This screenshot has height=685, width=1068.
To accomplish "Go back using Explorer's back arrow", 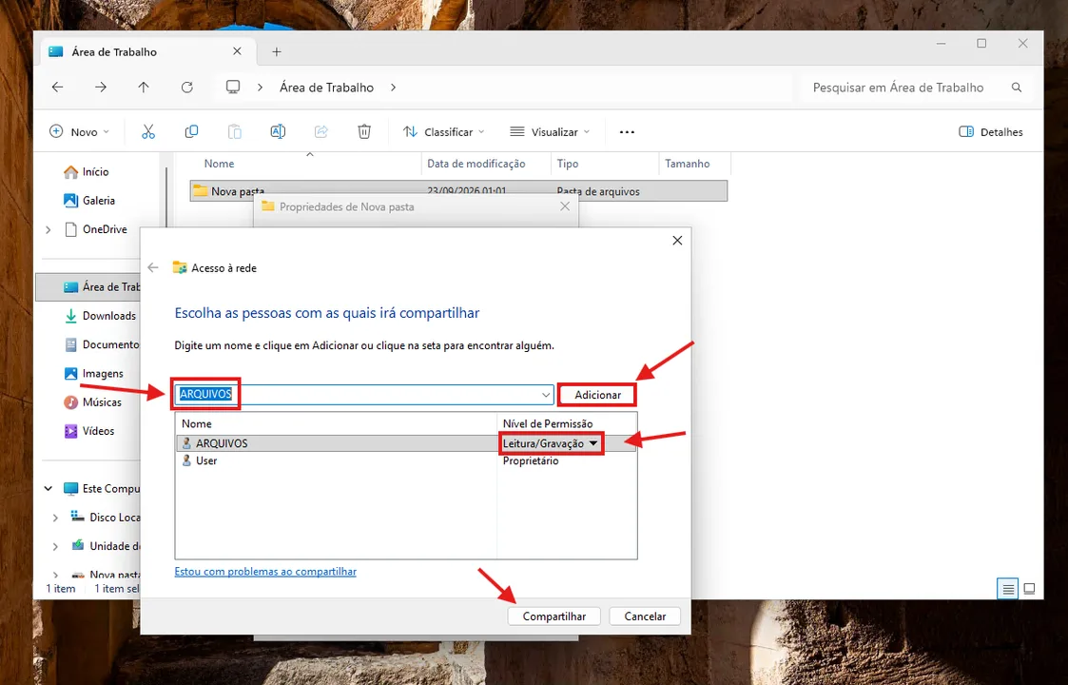I will (58, 88).
